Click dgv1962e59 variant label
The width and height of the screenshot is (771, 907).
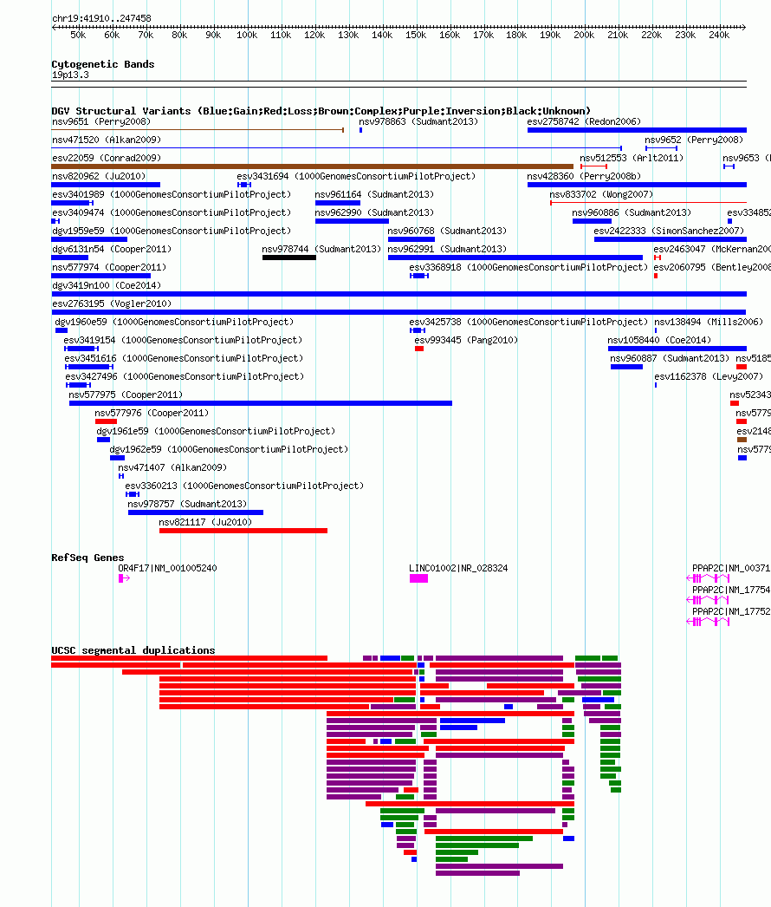[229, 449]
